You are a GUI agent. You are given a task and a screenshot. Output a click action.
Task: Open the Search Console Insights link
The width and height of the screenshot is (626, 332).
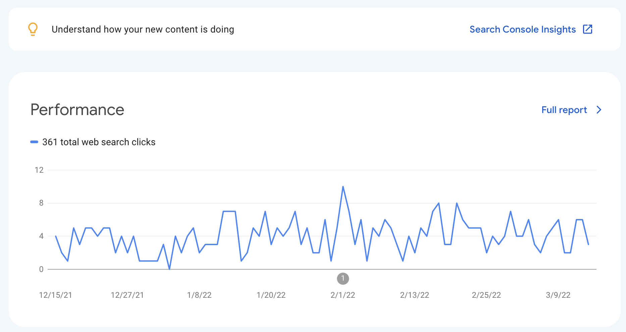point(522,29)
